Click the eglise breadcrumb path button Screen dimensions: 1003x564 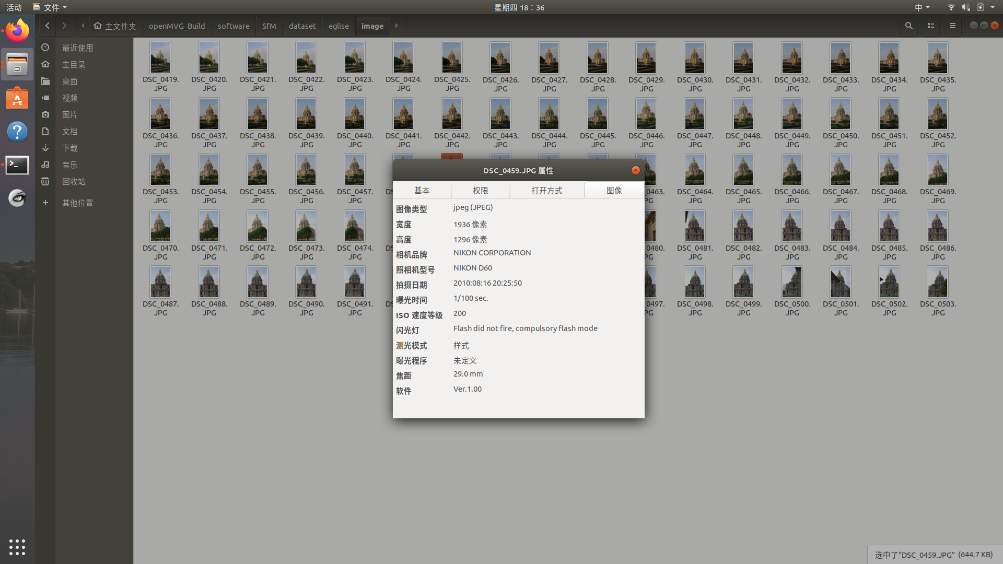339,26
